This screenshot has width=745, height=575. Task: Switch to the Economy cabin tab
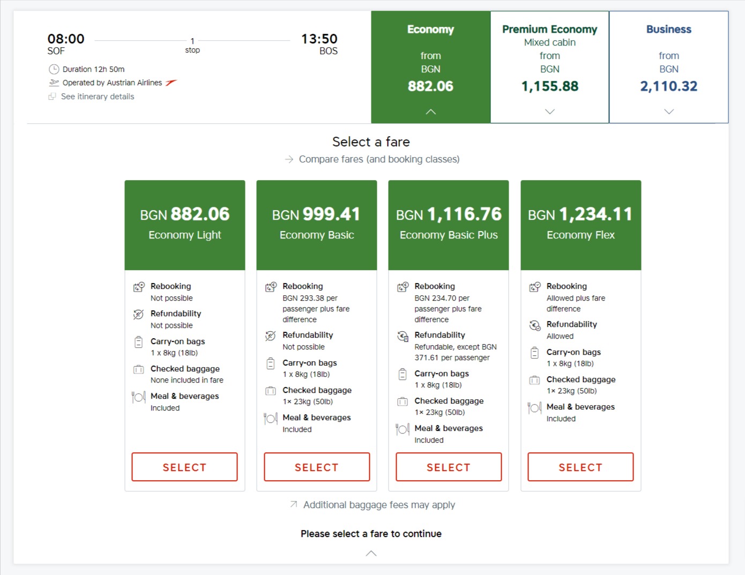(x=430, y=67)
